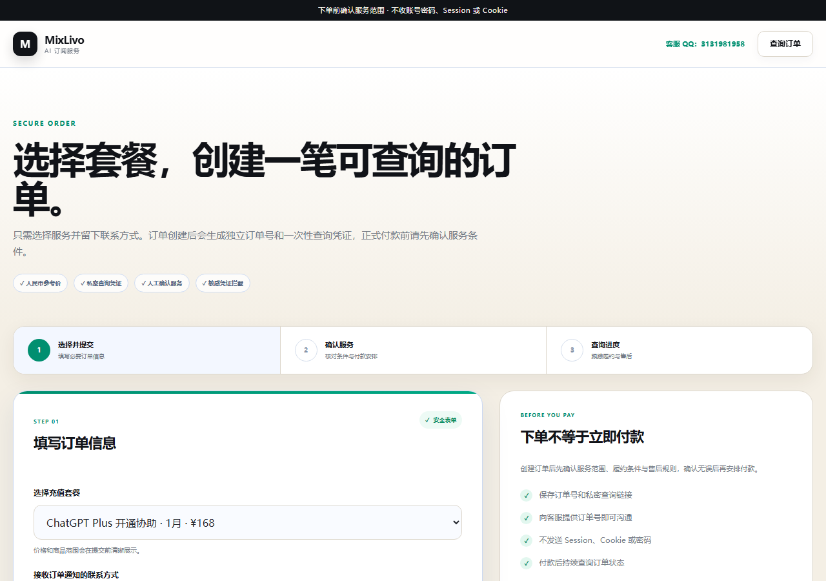Click check icon beside 保存订单号和私密查询链接

526,495
